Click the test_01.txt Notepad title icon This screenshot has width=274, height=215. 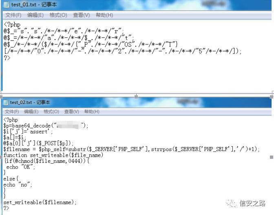6,5
